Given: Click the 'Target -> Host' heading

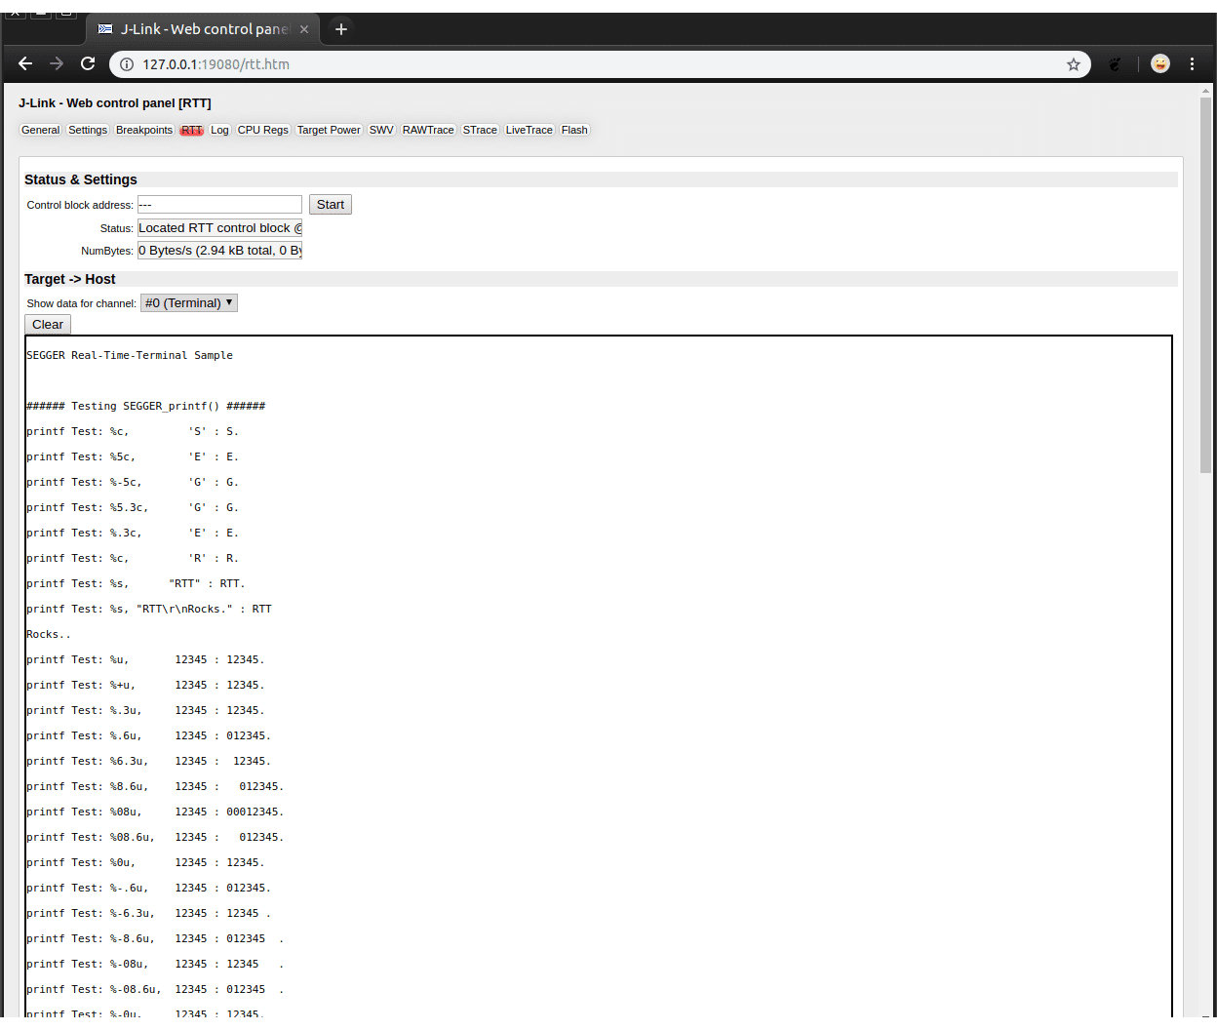Looking at the screenshot, I should [x=70, y=279].
